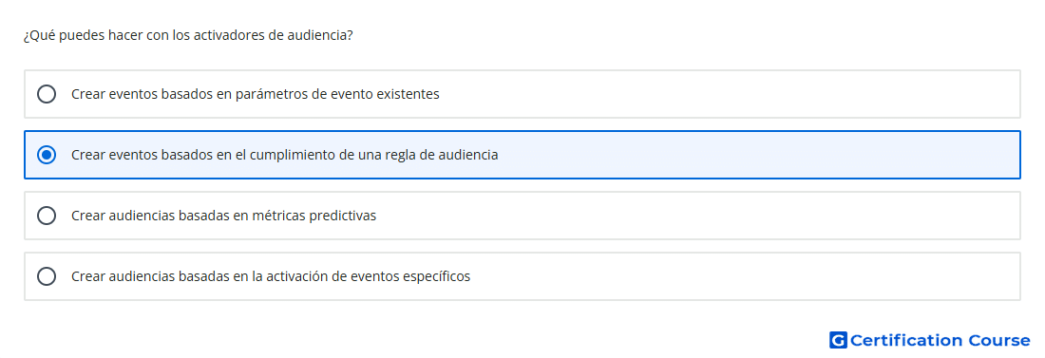Click the selected radio for 'regla de audiencia'

tap(47, 155)
